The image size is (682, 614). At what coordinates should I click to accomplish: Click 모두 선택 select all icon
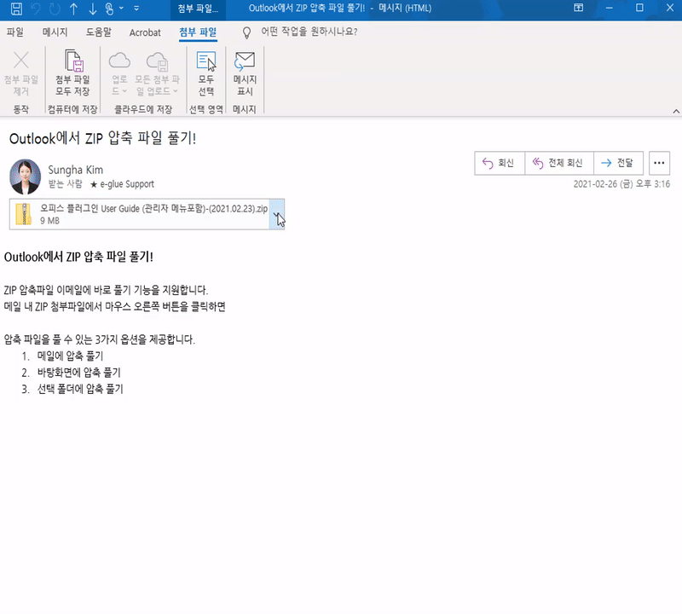[206, 73]
